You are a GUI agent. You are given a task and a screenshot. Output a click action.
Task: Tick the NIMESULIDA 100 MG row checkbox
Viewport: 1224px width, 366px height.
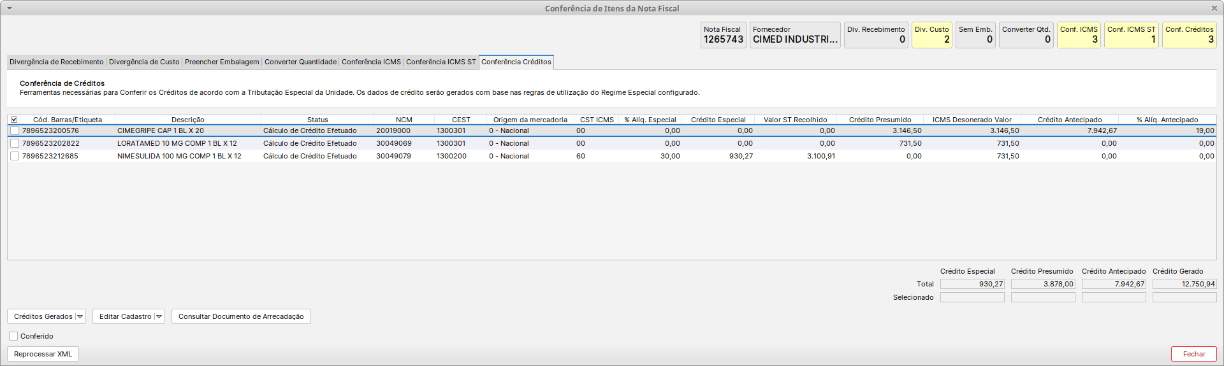coord(15,156)
